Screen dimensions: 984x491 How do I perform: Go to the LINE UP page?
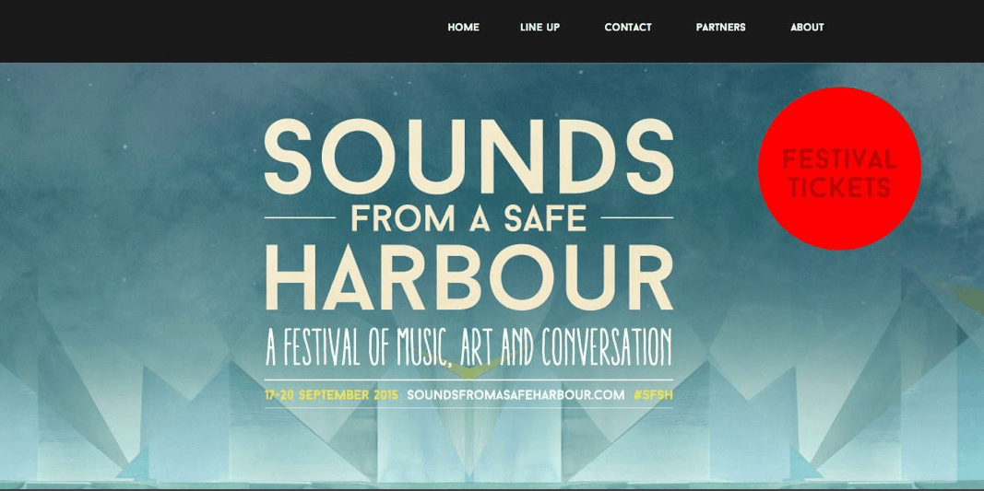(539, 28)
